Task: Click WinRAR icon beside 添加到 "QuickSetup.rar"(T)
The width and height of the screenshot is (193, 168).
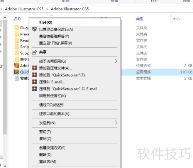Action: (34, 75)
